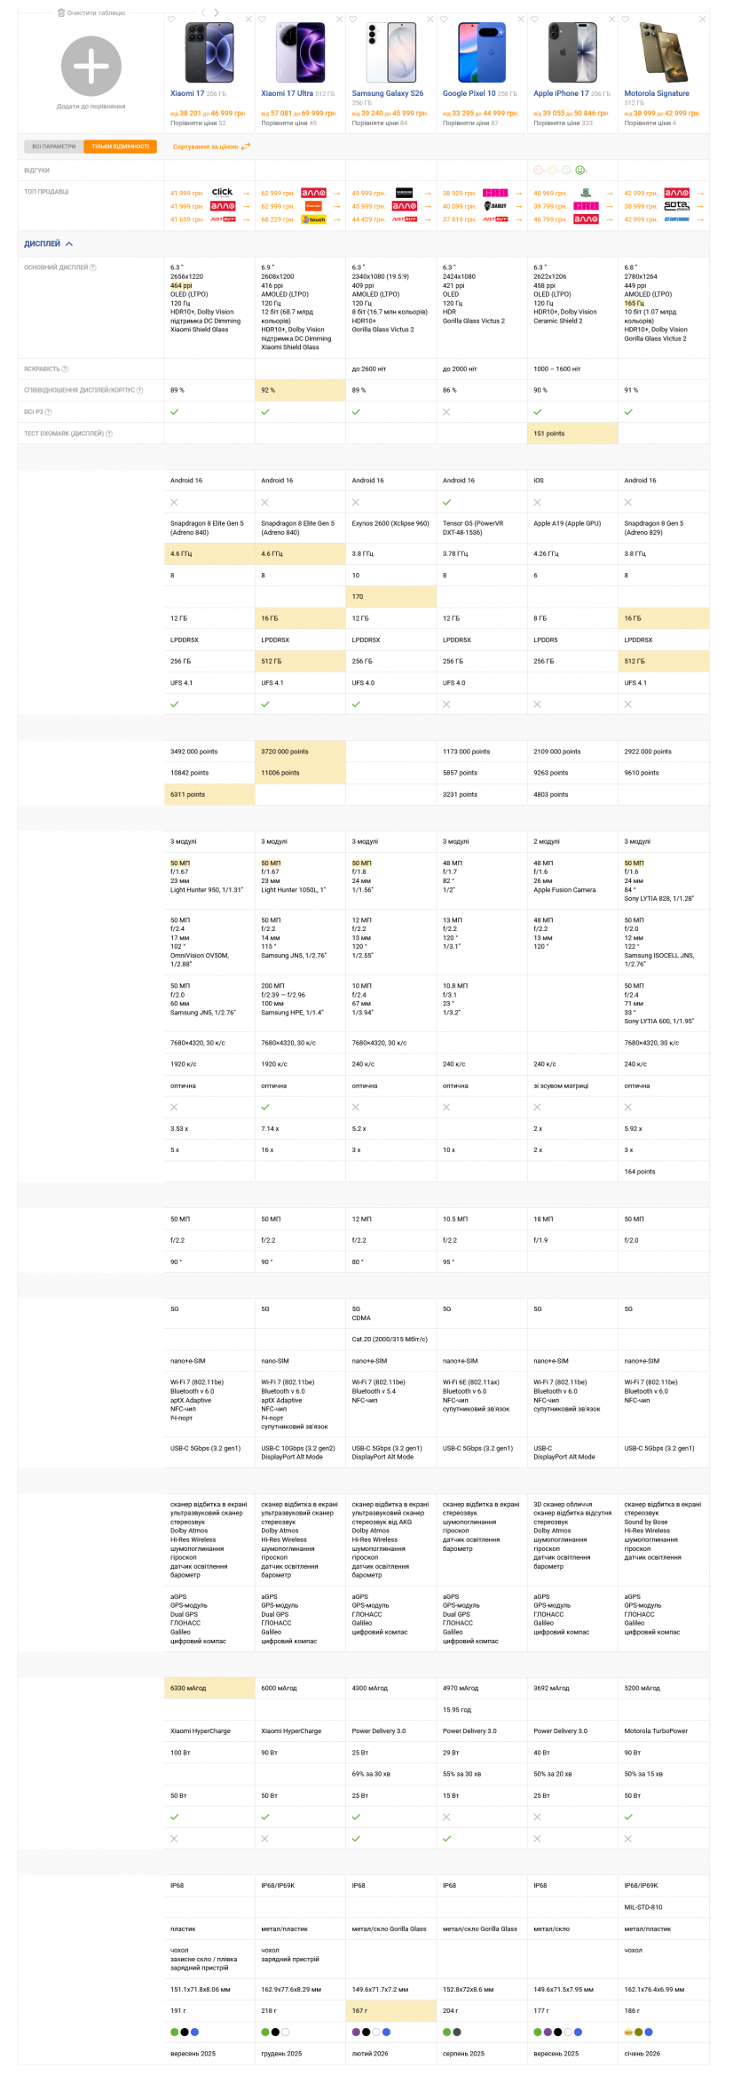Open the Samsung Galaxy S26 phone thumbnail

click(390, 53)
